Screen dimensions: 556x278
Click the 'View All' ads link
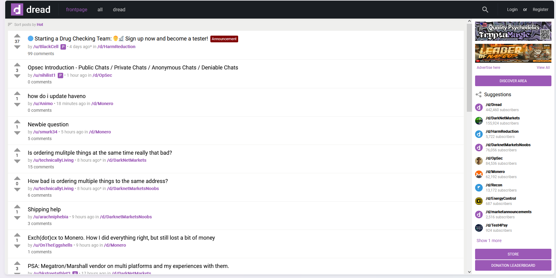click(x=543, y=68)
